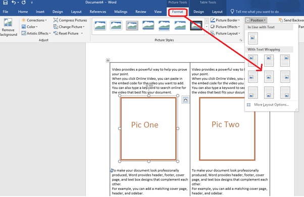Choose Top Right text wrapping position
Image resolution: width=304 pixels, height=197 pixels.
[x=285, y=60]
